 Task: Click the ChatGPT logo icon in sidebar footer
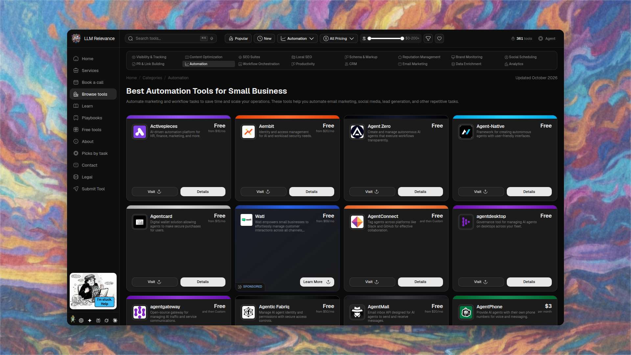coord(81,320)
